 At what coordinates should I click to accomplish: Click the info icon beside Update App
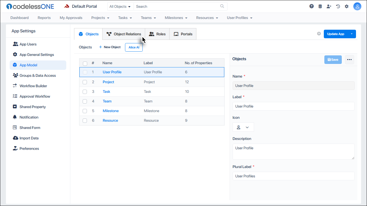(x=319, y=34)
